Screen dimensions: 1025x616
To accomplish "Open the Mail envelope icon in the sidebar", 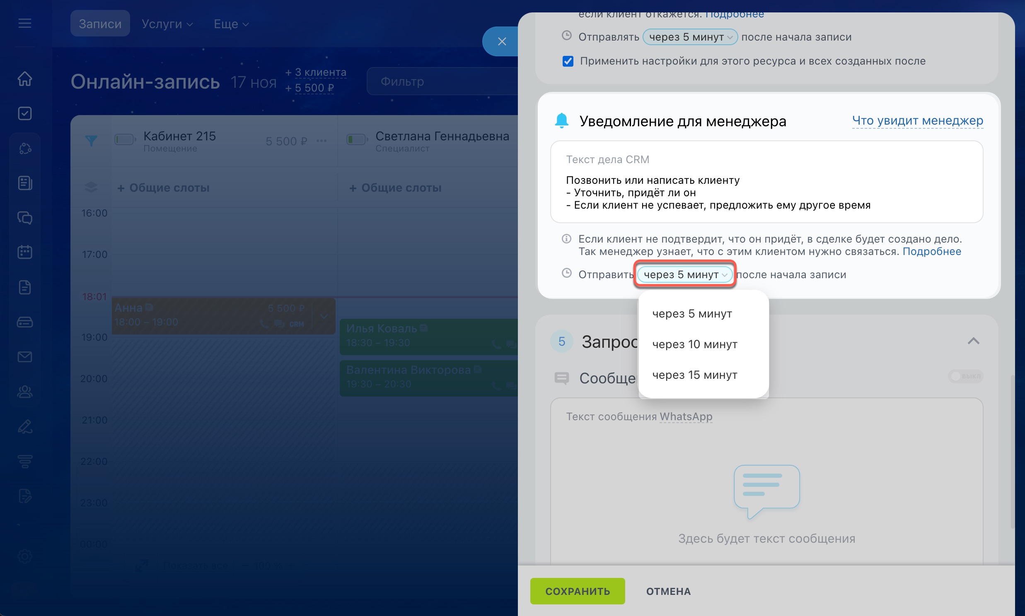I will tap(24, 356).
